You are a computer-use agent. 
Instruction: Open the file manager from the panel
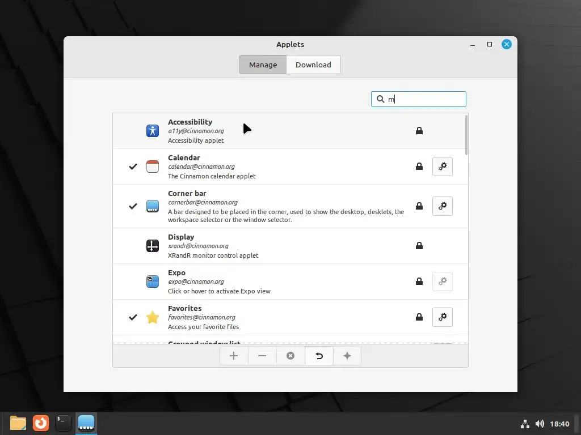click(x=18, y=423)
